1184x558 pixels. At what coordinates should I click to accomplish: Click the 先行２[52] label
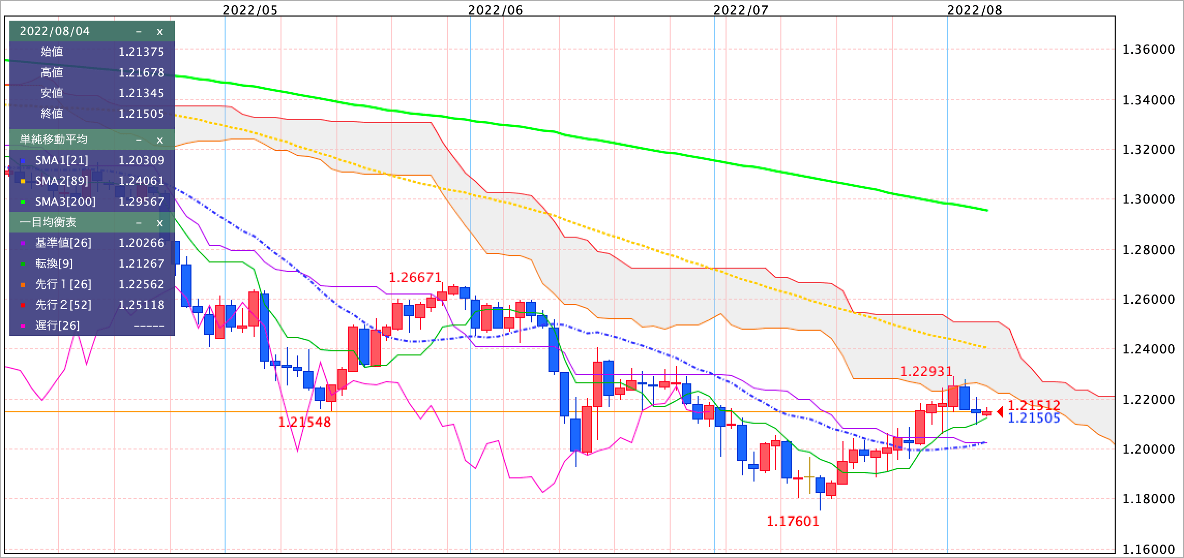(x=63, y=305)
